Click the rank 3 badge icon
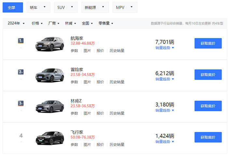Screen dimensions: 228x155 click(21, 103)
